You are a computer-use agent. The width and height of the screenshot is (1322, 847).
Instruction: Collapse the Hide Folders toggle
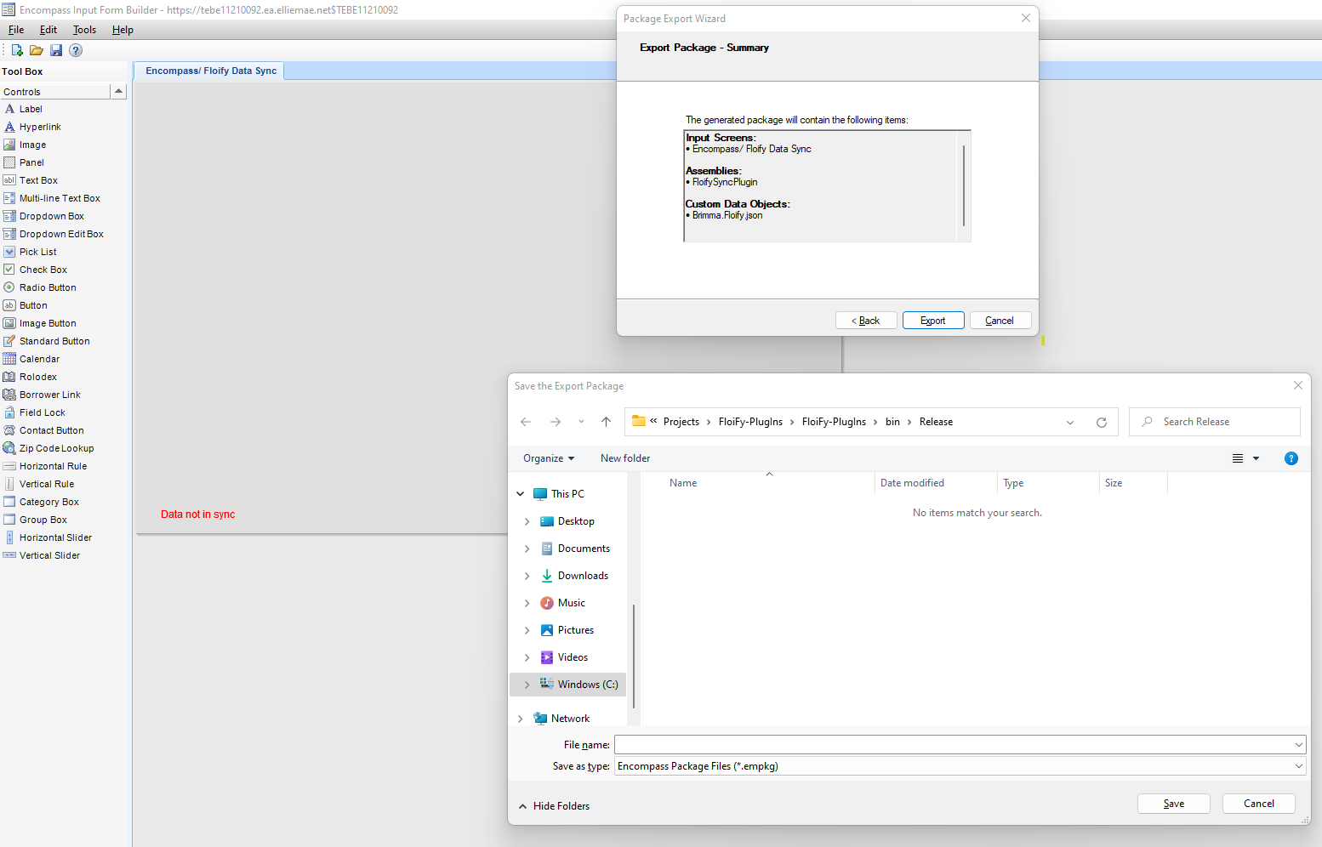pyautogui.click(x=554, y=806)
